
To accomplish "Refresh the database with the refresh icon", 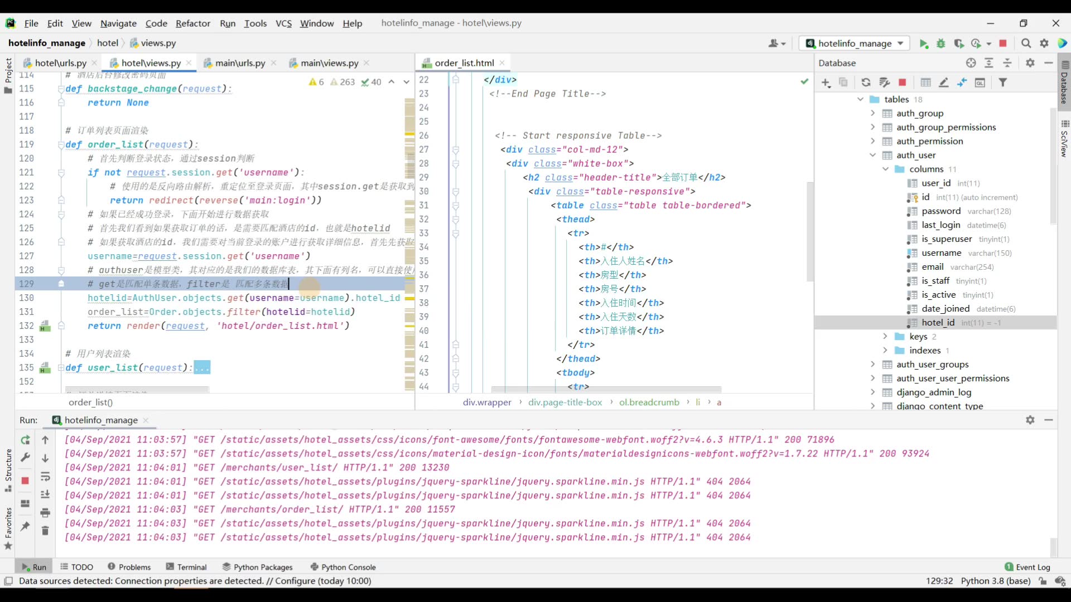I will click(866, 82).
